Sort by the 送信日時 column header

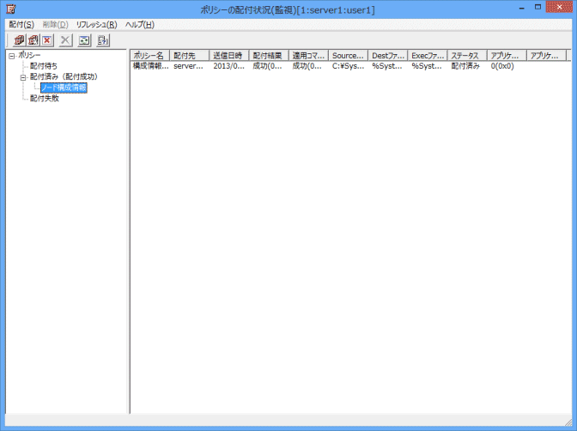coord(228,56)
